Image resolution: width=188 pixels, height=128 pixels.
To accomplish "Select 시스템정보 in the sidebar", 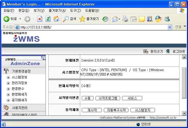I will click(x=20, y=77).
